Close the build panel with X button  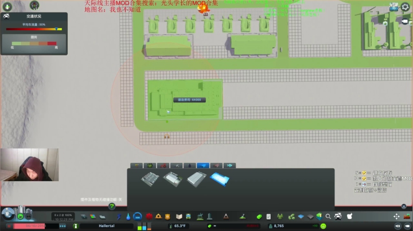[x=404, y=206]
